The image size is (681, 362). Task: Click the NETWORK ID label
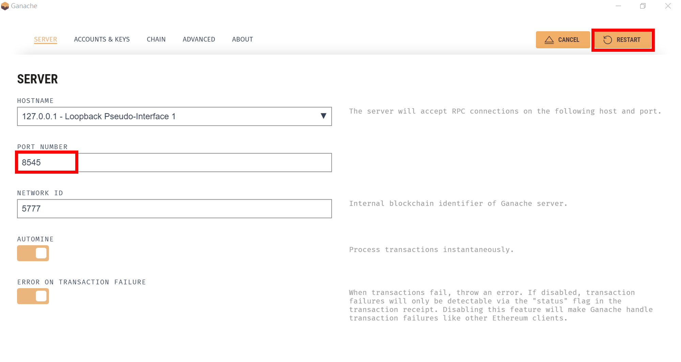40,193
